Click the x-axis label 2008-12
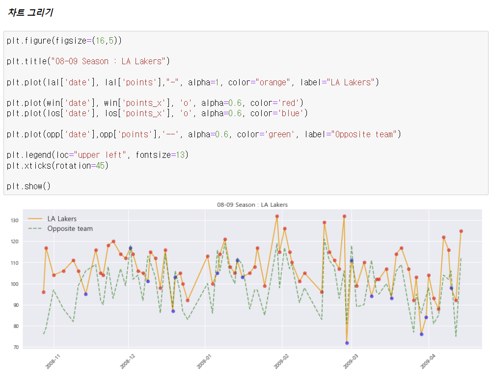 tap(127, 361)
